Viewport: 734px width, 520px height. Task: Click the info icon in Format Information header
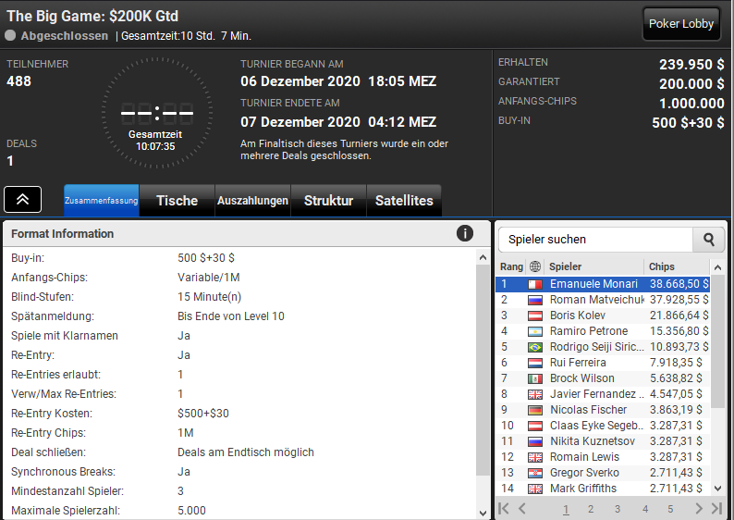click(x=465, y=233)
